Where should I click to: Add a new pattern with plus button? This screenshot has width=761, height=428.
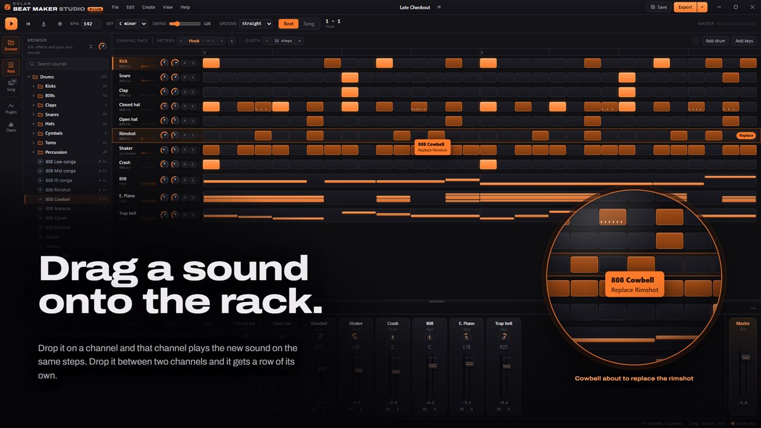pos(232,41)
